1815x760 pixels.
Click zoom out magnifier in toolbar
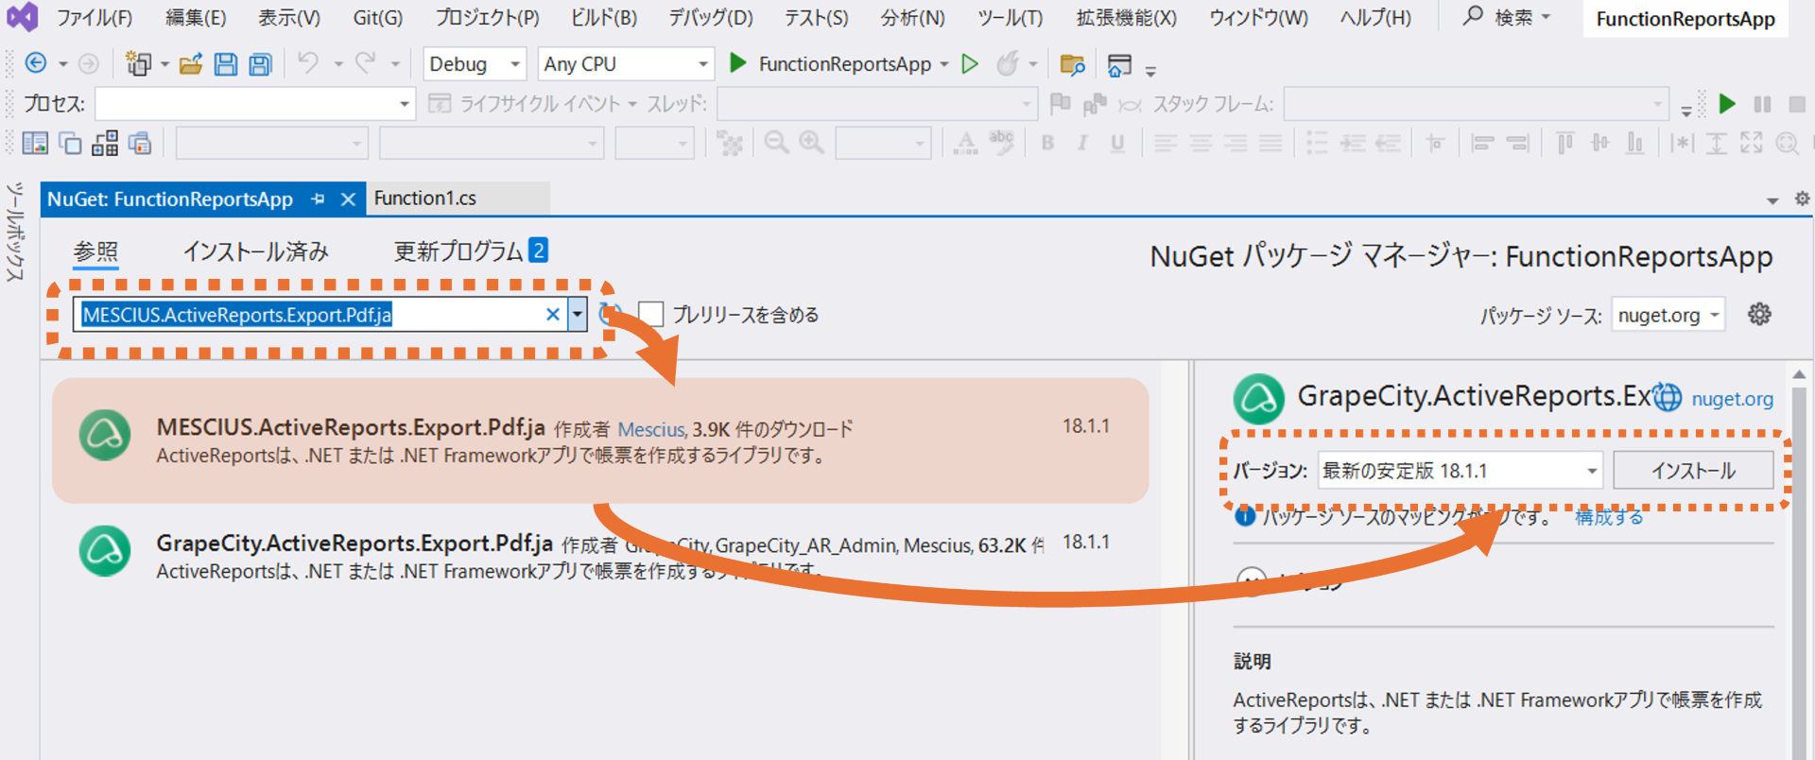776,143
